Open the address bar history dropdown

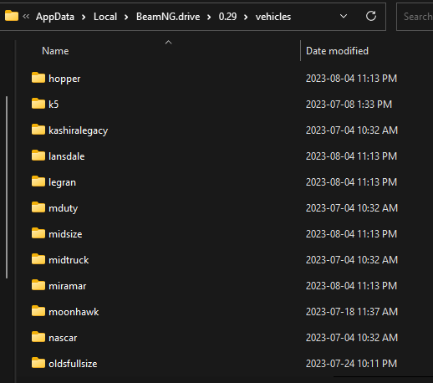(x=344, y=16)
